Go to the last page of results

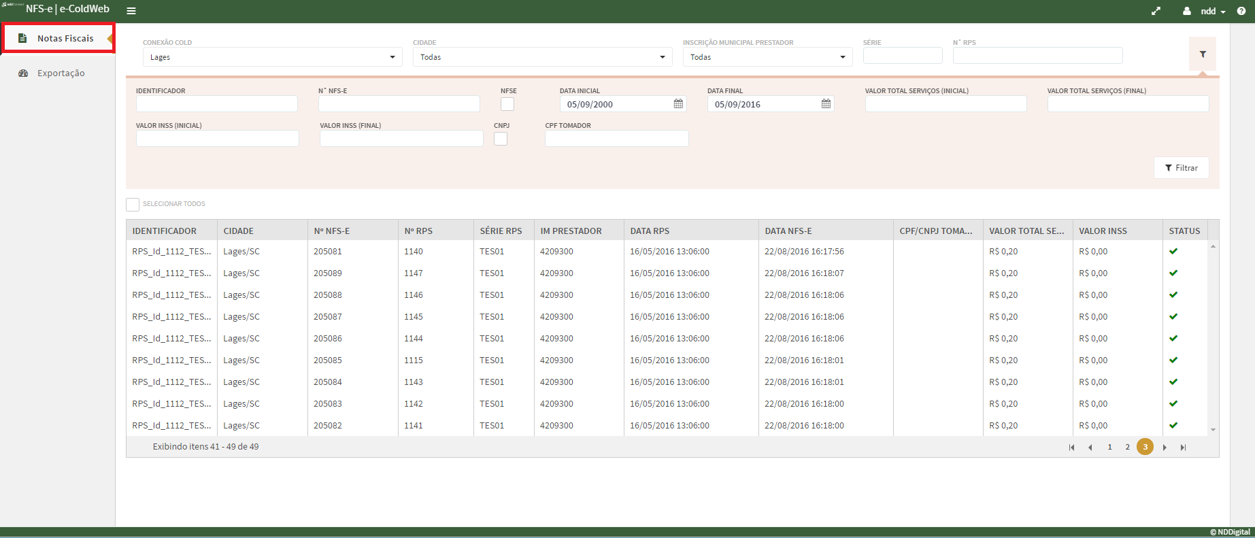pos(1183,447)
